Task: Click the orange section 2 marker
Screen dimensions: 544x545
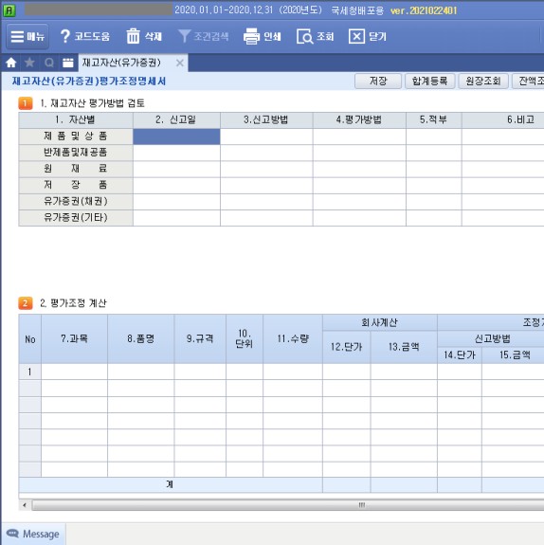Action: [26, 303]
